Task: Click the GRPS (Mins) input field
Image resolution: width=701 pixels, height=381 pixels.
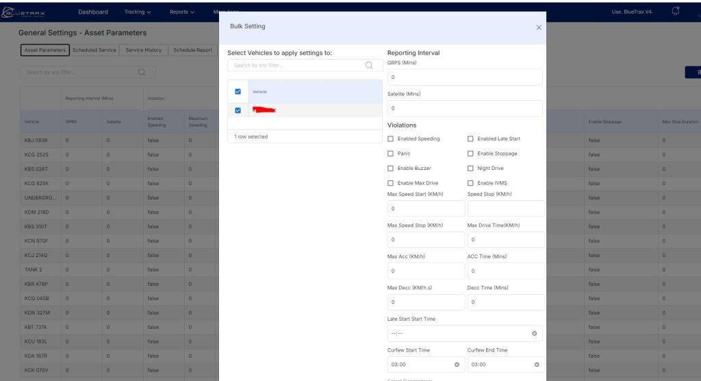Action: pos(465,77)
